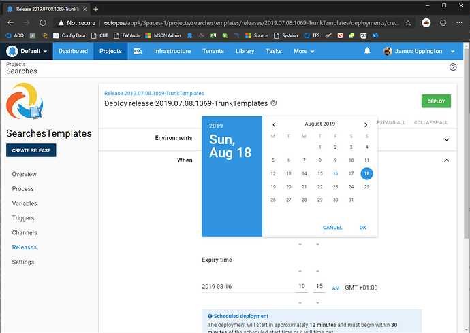Screen dimensions: 470x333
Task: Open the CUT bookmark
Action: click(99, 35)
